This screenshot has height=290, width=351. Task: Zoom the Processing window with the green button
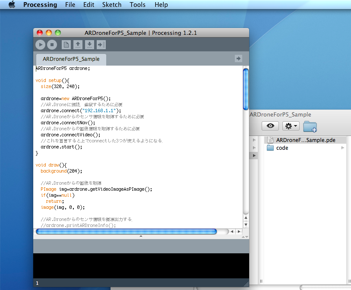pyautogui.click(x=58, y=33)
